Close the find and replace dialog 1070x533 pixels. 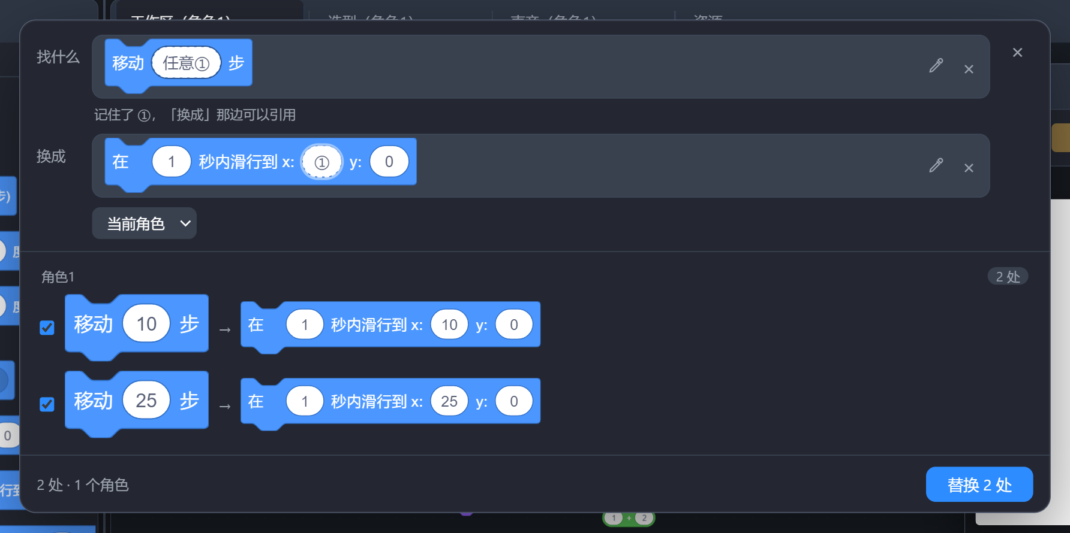pos(1017,53)
